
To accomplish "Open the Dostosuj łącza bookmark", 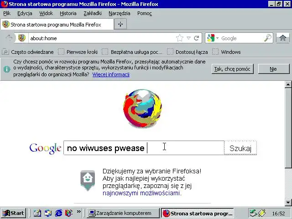I will pos(188,52).
